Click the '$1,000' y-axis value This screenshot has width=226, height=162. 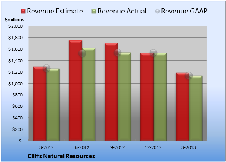(15, 84)
